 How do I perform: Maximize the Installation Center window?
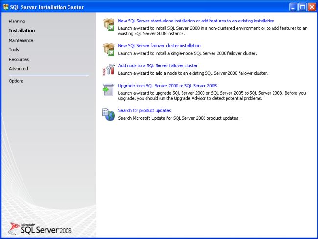302,7
